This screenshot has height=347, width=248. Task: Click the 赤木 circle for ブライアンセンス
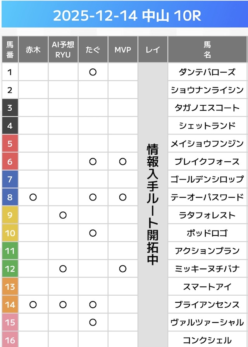(x=33, y=305)
